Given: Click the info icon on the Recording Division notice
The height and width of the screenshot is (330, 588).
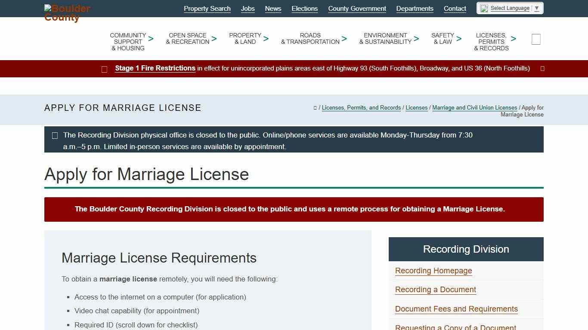Looking at the screenshot, I should tap(55, 135).
